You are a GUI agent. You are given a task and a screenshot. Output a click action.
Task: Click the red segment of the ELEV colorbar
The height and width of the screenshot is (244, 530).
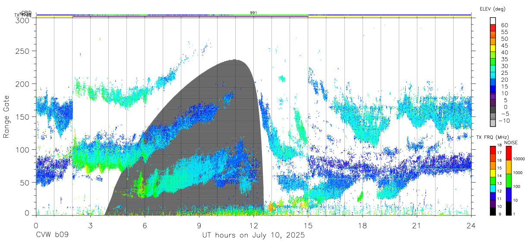[493, 28]
